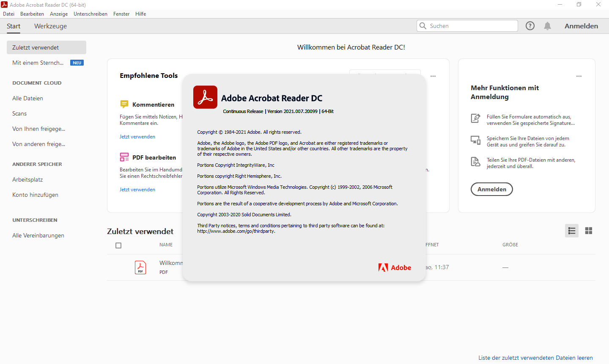Select Zuletzt verwendet in sidebar
609x364 pixels.
(x=47, y=47)
